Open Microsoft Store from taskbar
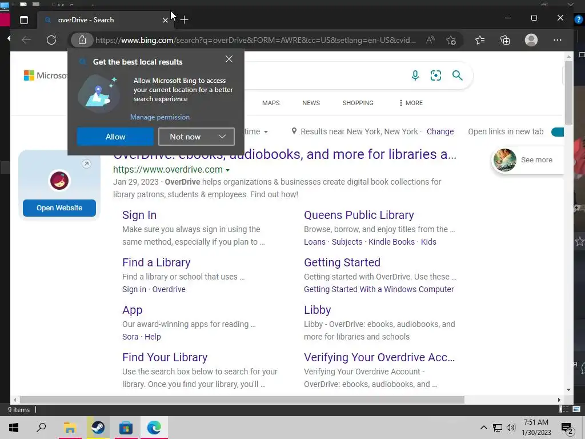Viewport: 585px width, 439px height. click(x=126, y=428)
